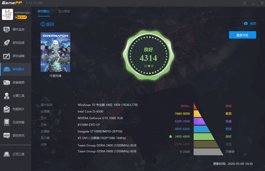Click NVIDIA GeForce GTX 1060 3GB text
Viewport: 265px width, 171px height.
[x=100, y=118]
